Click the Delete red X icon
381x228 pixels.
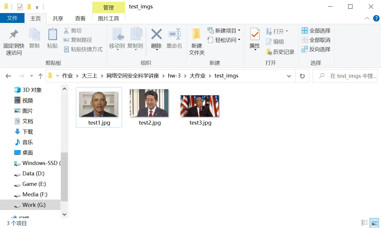pyautogui.click(x=156, y=35)
